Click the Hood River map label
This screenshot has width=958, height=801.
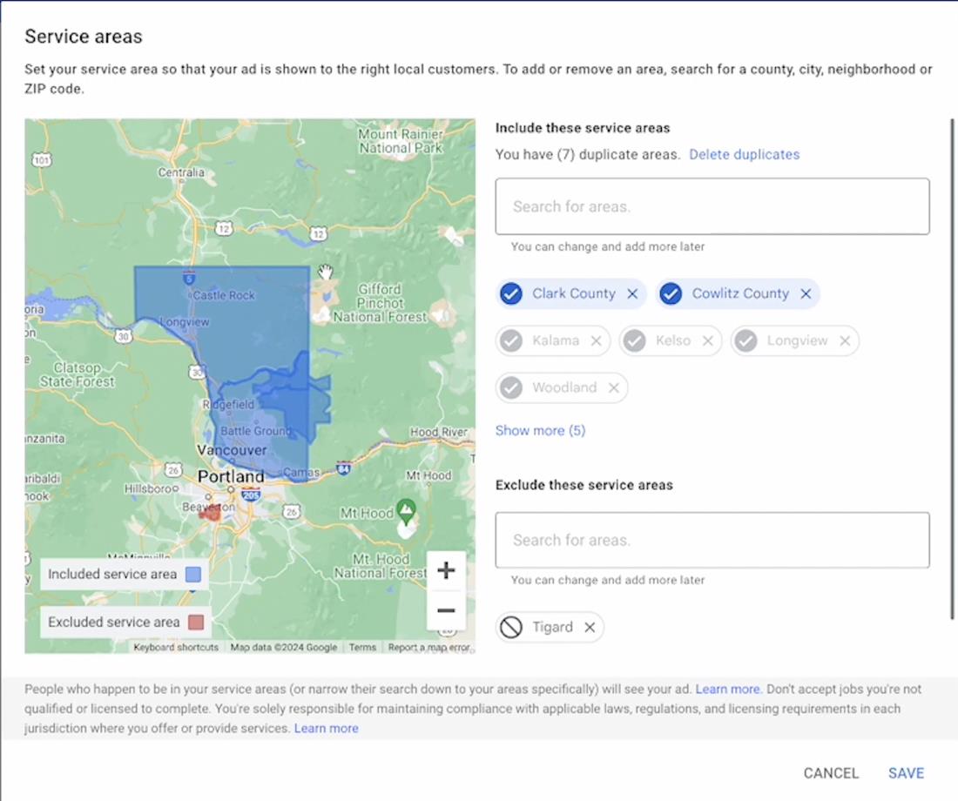click(439, 432)
